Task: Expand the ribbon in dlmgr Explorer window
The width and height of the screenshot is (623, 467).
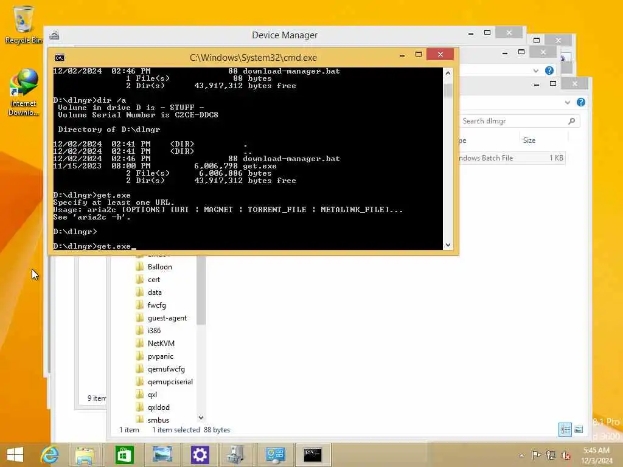Action: tap(568, 102)
